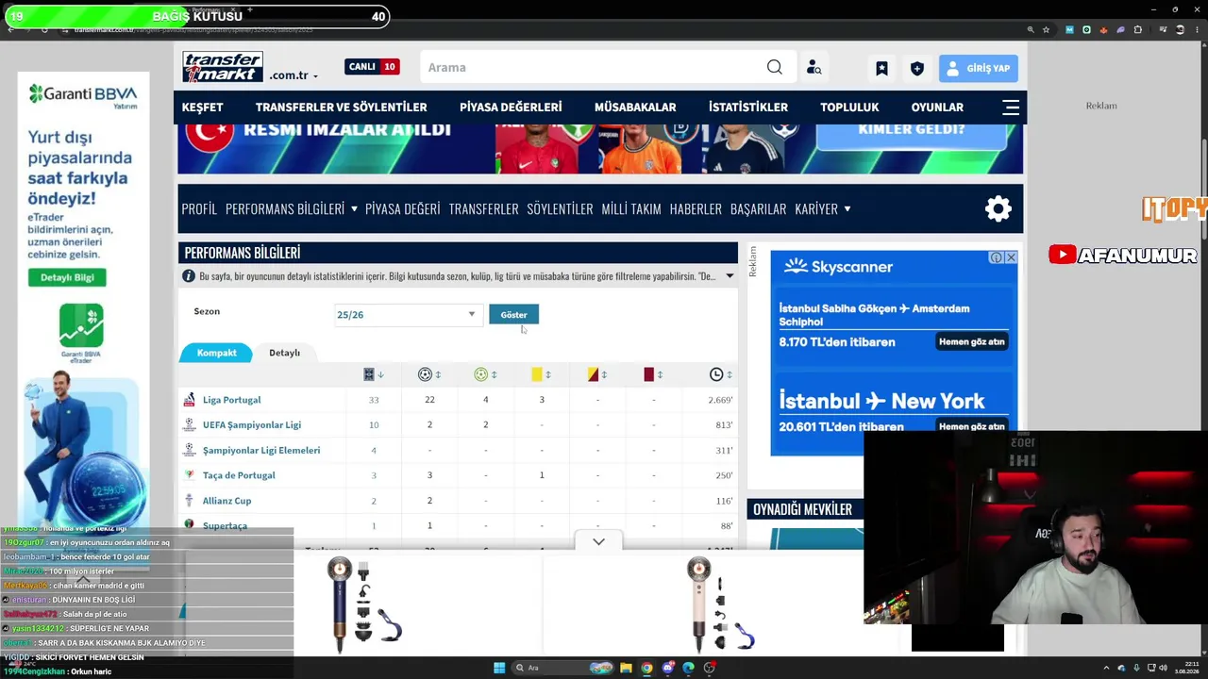Switch to the Detaylı tab
Image resolution: width=1208 pixels, height=679 pixels.
pos(284,353)
